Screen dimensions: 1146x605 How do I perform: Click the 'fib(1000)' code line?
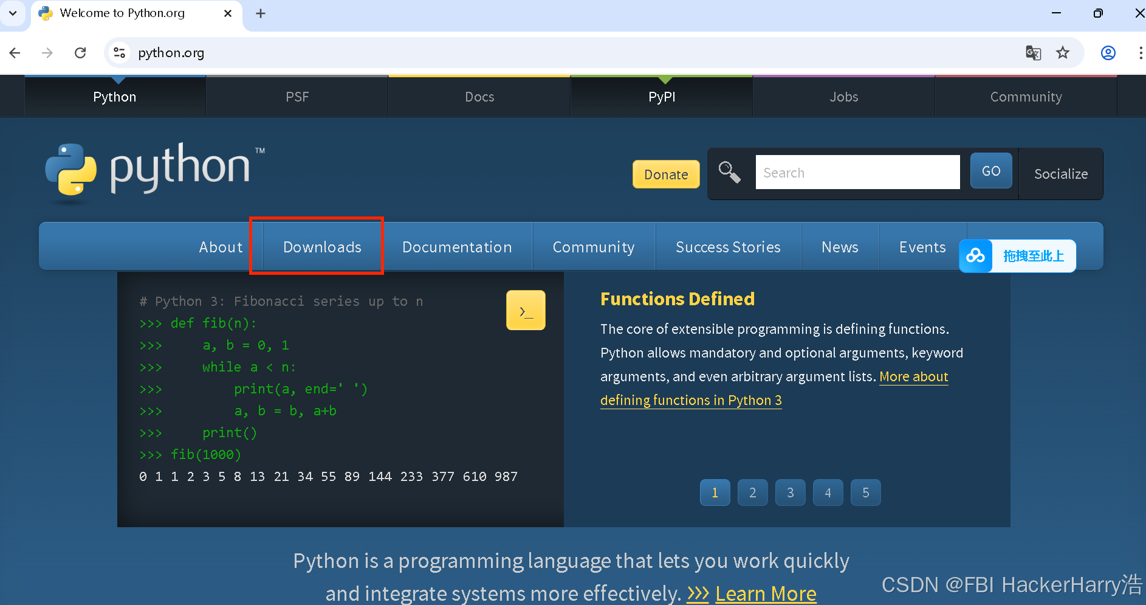click(206, 454)
